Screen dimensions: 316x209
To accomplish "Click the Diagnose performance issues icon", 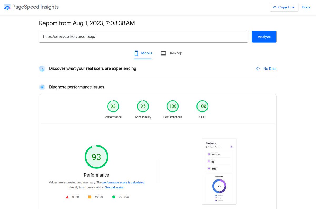I will pos(42,87).
